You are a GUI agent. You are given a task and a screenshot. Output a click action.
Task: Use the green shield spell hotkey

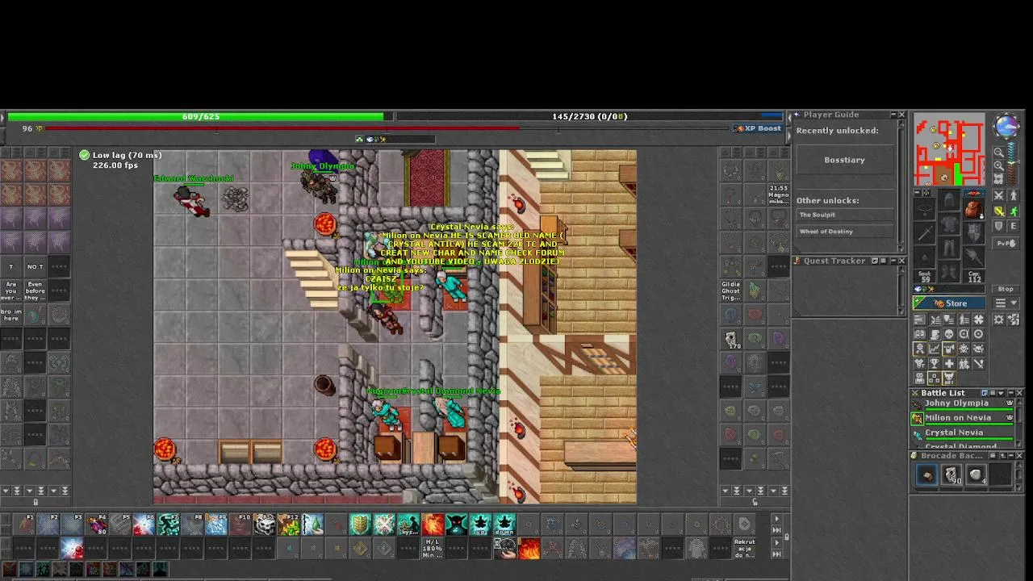(360, 525)
